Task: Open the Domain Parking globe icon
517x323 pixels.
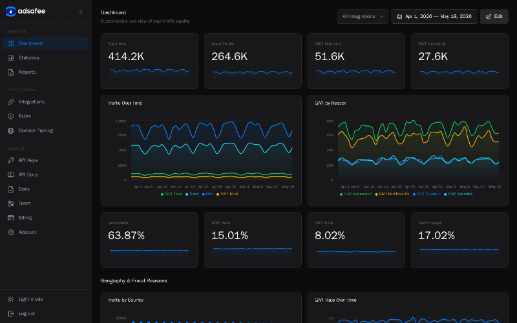Action: (11, 131)
